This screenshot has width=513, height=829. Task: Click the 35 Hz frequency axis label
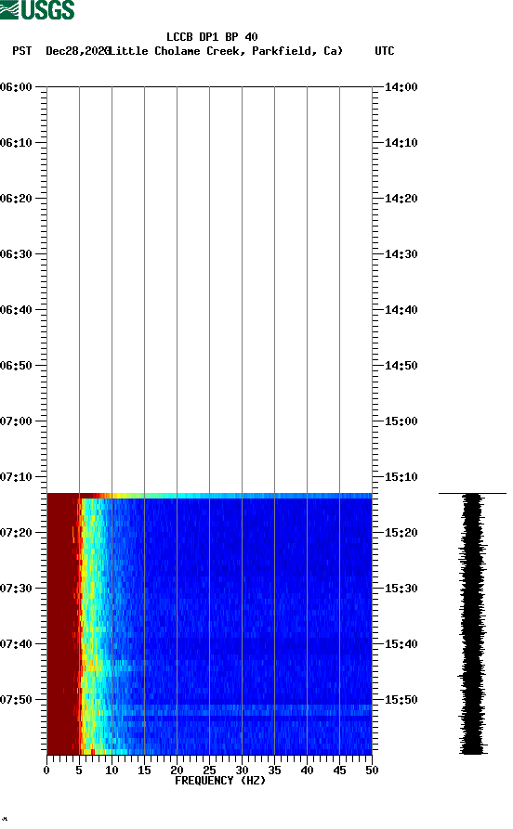point(274,771)
